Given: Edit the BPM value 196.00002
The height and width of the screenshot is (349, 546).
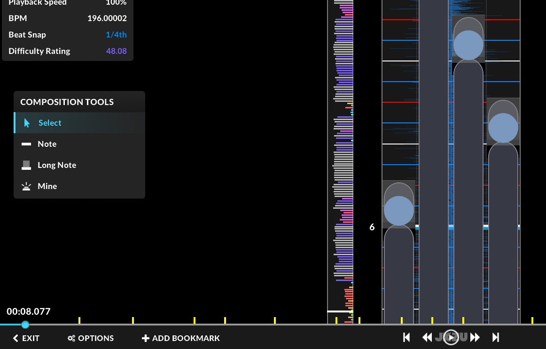Looking at the screenshot, I should [107, 18].
